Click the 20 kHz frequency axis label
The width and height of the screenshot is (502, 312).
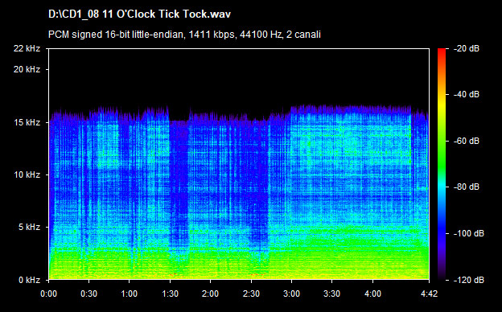pyautogui.click(x=27, y=69)
